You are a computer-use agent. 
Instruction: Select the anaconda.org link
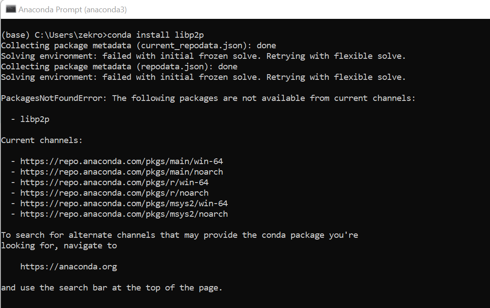68,266
